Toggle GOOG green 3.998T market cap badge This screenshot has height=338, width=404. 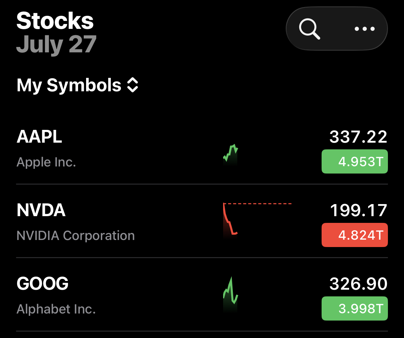point(355,308)
